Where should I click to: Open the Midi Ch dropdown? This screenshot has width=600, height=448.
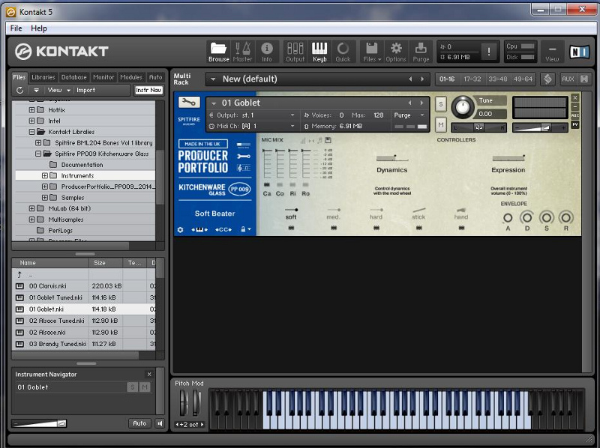click(x=252, y=126)
